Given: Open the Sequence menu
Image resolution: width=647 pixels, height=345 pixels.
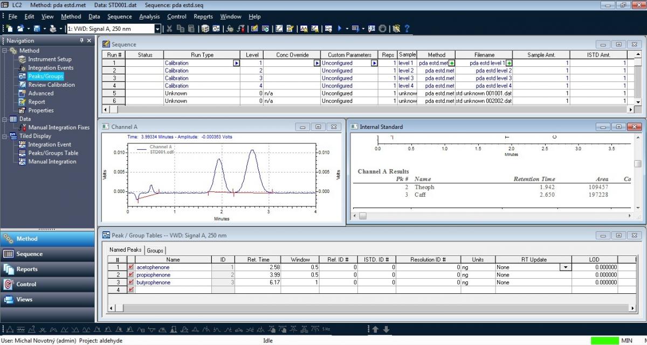Looking at the screenshot, I should point(119,17).
